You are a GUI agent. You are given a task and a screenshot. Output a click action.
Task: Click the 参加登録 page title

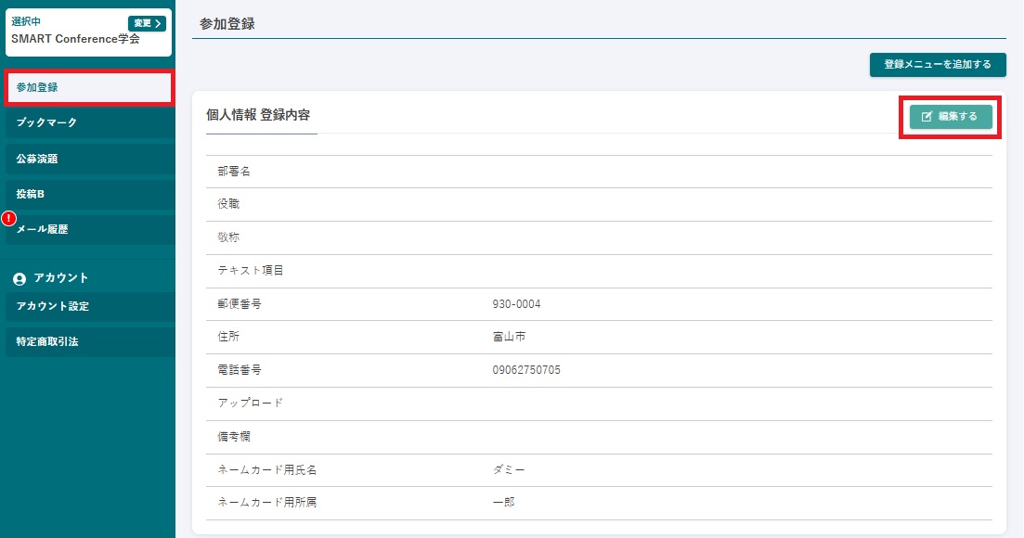(227, 24)
